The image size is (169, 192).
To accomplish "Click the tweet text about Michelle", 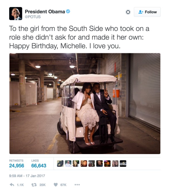I will (79, 37).
